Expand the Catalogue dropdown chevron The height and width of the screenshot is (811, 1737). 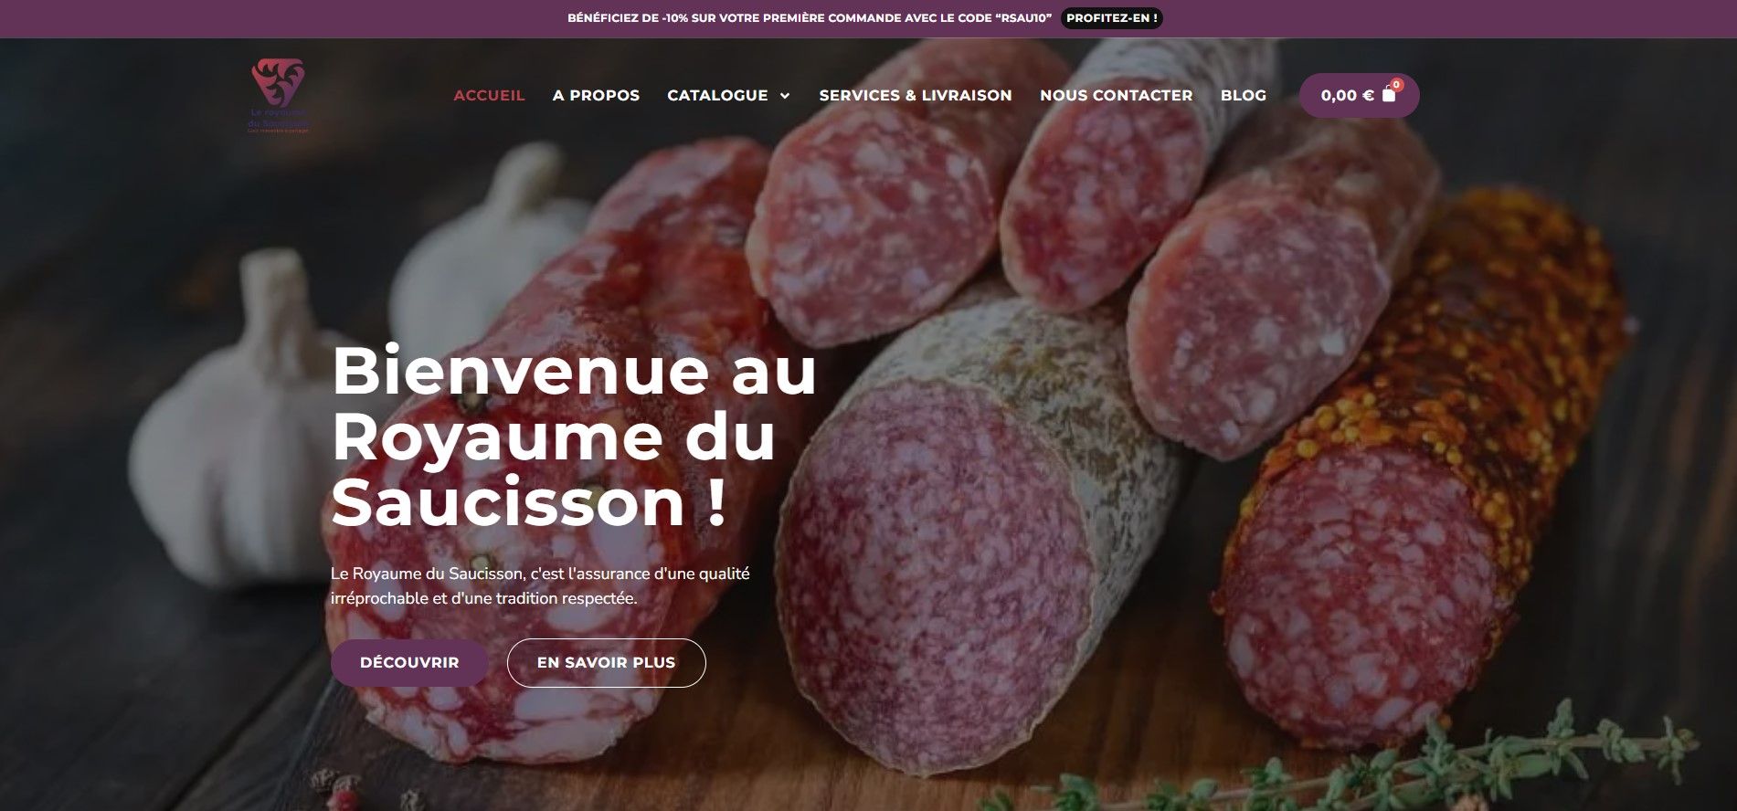784,95
